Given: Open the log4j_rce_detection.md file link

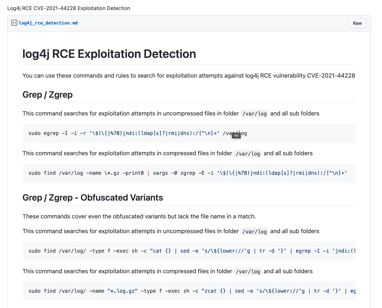Looking at the screenshot, I should pyautogui.click(x=48, y=23).
